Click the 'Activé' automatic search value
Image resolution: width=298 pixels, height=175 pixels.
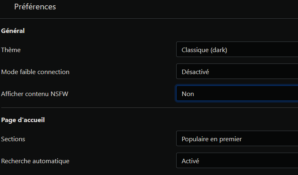click(190, 161)
